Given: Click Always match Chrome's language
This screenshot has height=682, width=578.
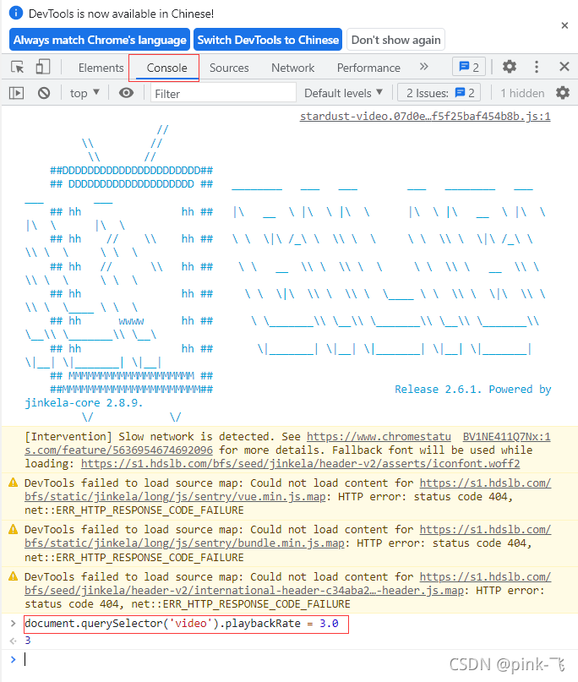Looking at the screenshot, I should (100, 40).
